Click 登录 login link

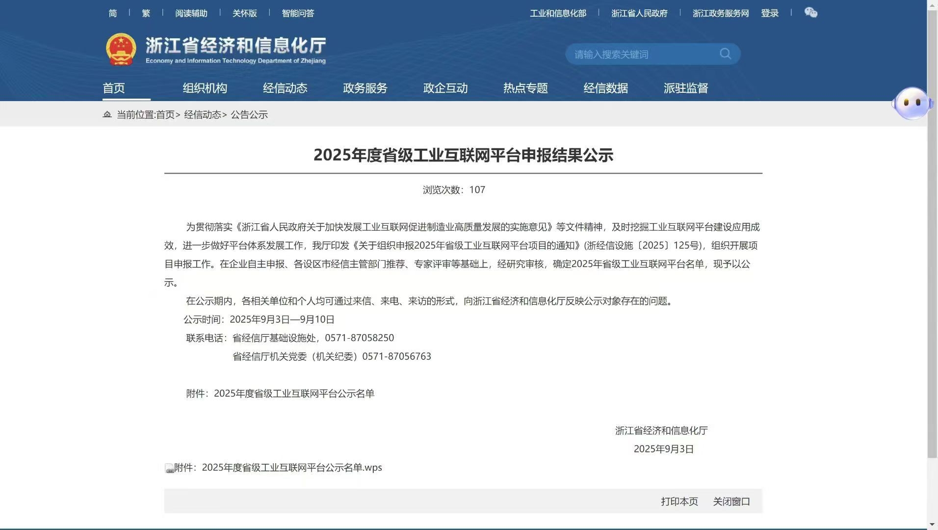point(770,13)
